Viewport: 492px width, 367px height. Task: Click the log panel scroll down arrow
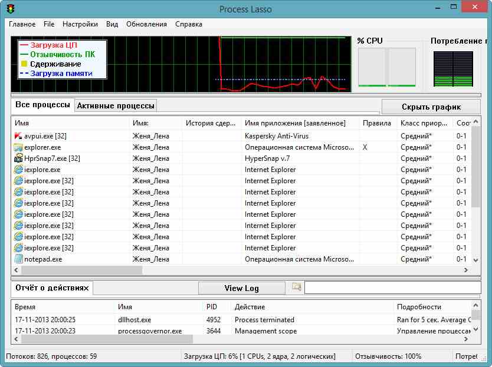475,329
